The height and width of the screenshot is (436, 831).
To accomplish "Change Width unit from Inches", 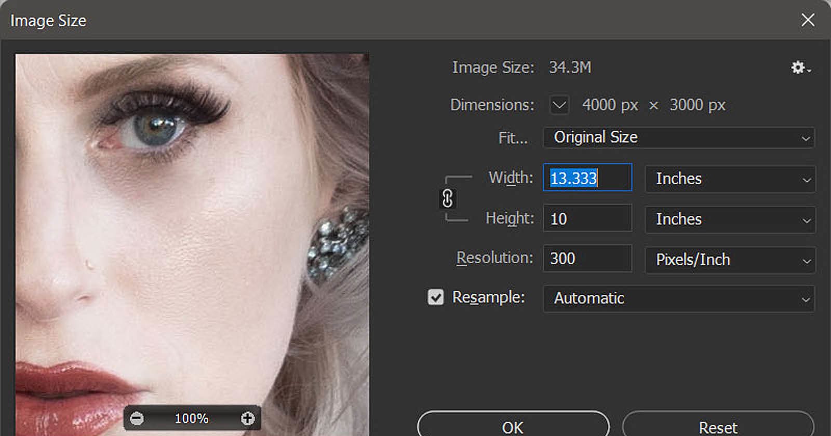I will [730, 179].
